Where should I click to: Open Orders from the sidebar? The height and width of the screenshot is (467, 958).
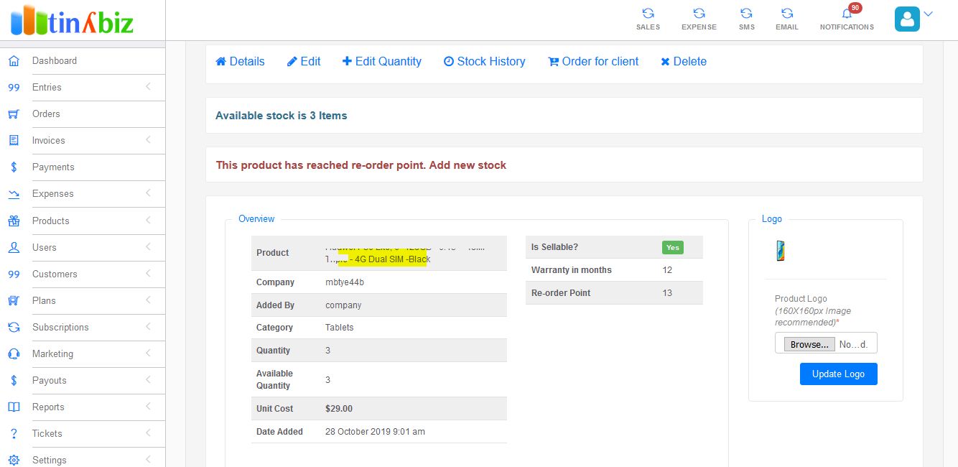click(x=46, y=114)
